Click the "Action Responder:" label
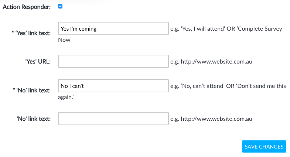This screenshot has width=290, height=157. [27, 7]
